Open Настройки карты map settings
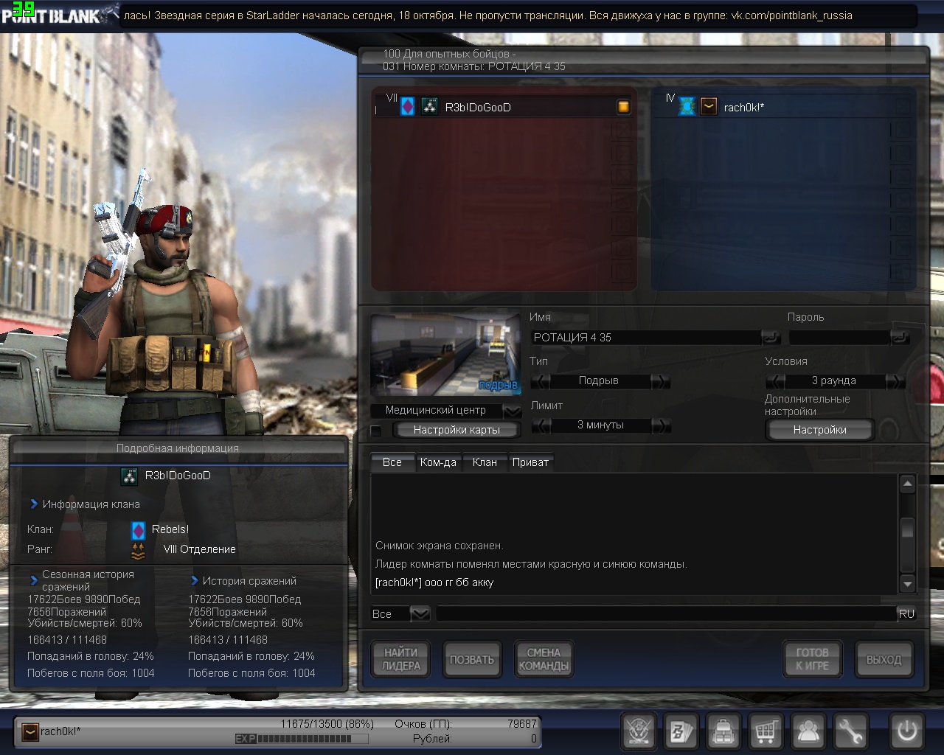This screenshot has width=944, height=755. point(457,430)
